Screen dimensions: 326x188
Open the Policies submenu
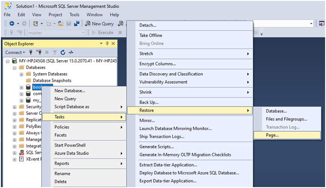tap(84, 127)
